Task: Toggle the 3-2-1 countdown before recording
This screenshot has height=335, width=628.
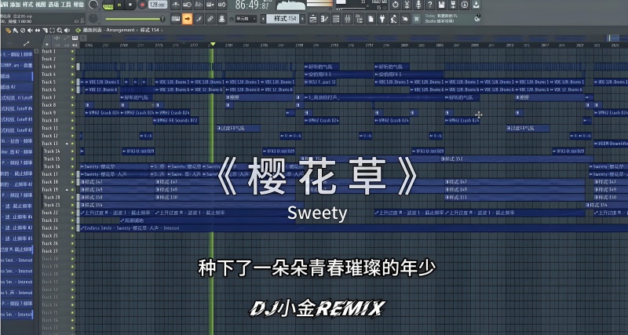Action: (x=199, y=5)
